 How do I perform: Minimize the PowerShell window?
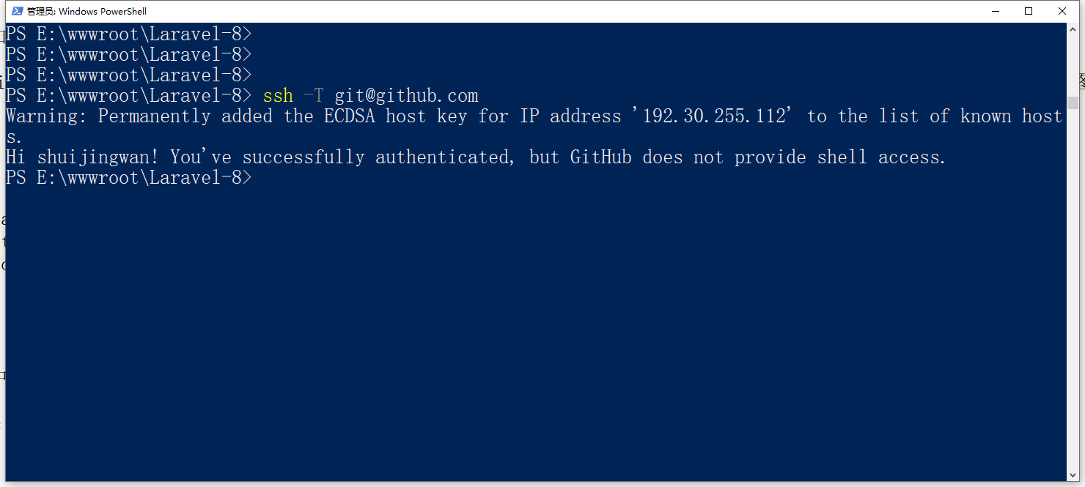click(x=996, y=11)
